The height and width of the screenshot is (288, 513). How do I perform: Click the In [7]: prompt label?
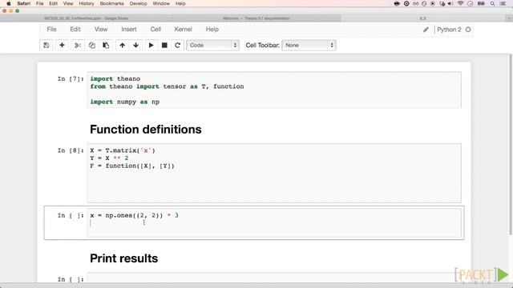click(x=71, y=78)
